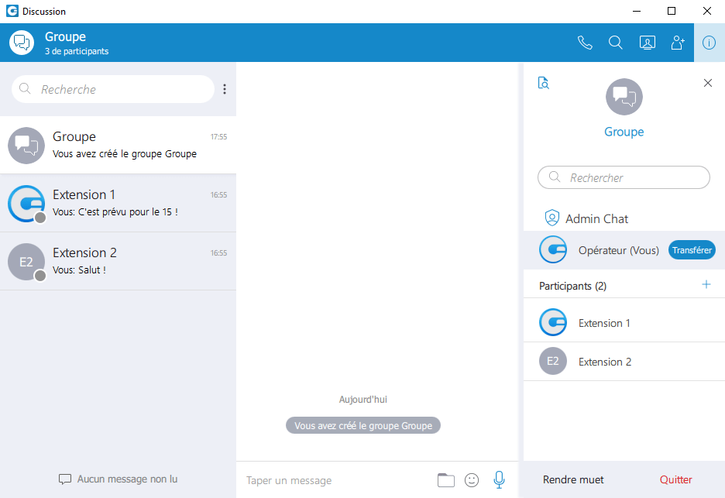
Task: Attach a file with the folder icon
Action: (x=445, y=480)
